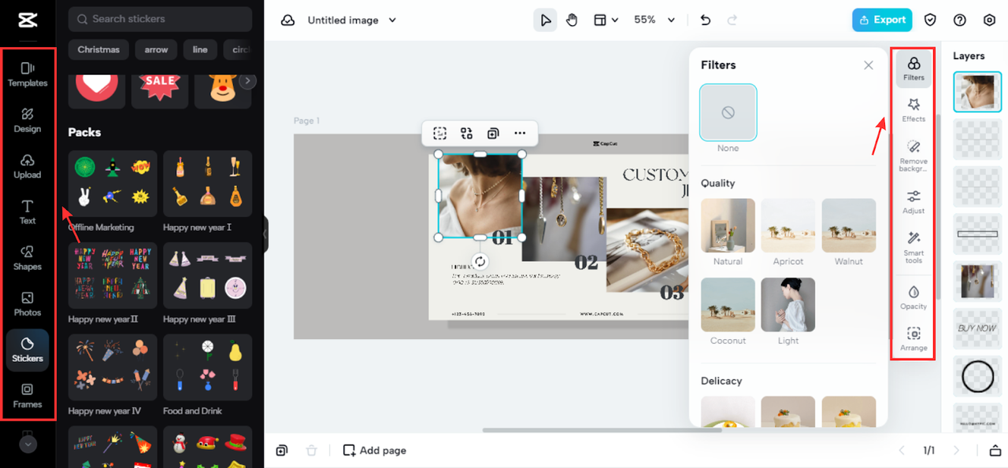Apply the Apricot filter

tap(788, 226)
